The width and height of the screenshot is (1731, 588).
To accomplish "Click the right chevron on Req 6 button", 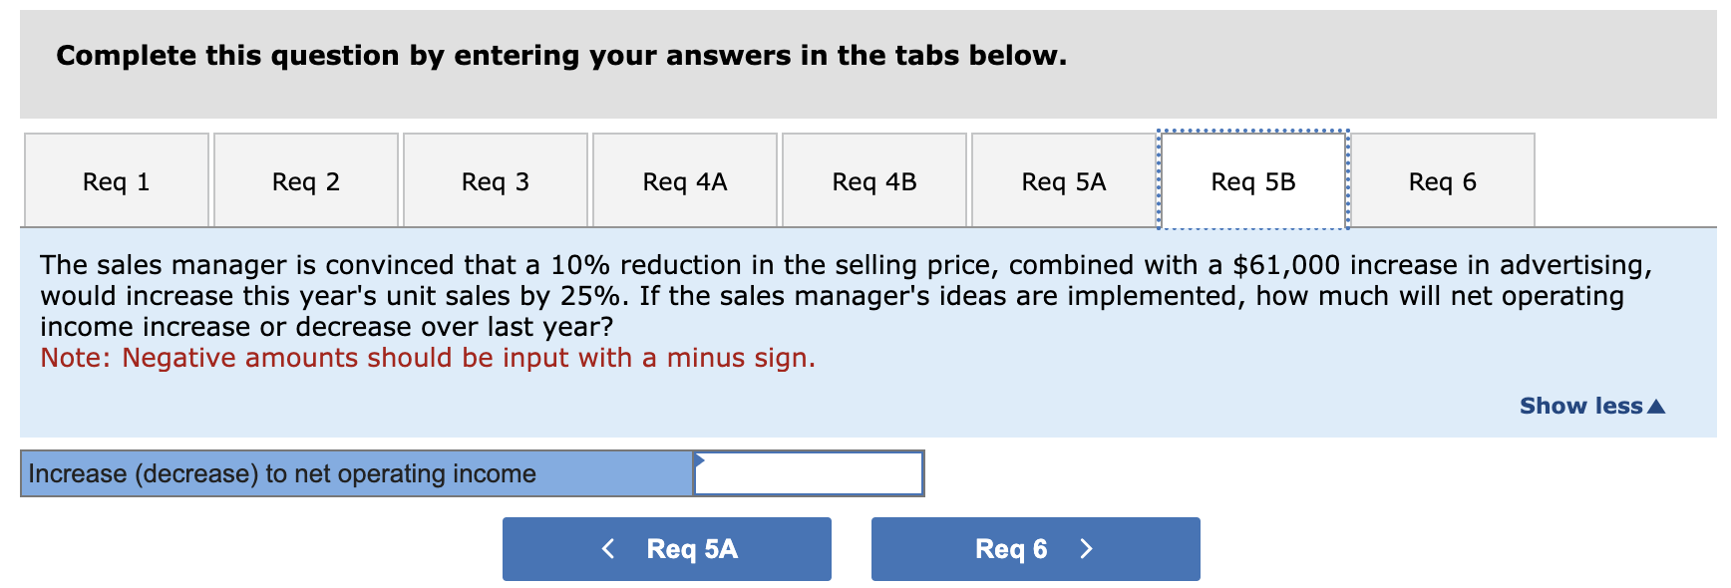I will 1086,548.
